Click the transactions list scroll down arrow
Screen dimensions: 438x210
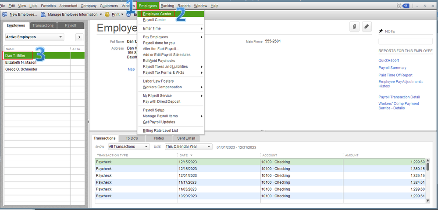point(427,200)
